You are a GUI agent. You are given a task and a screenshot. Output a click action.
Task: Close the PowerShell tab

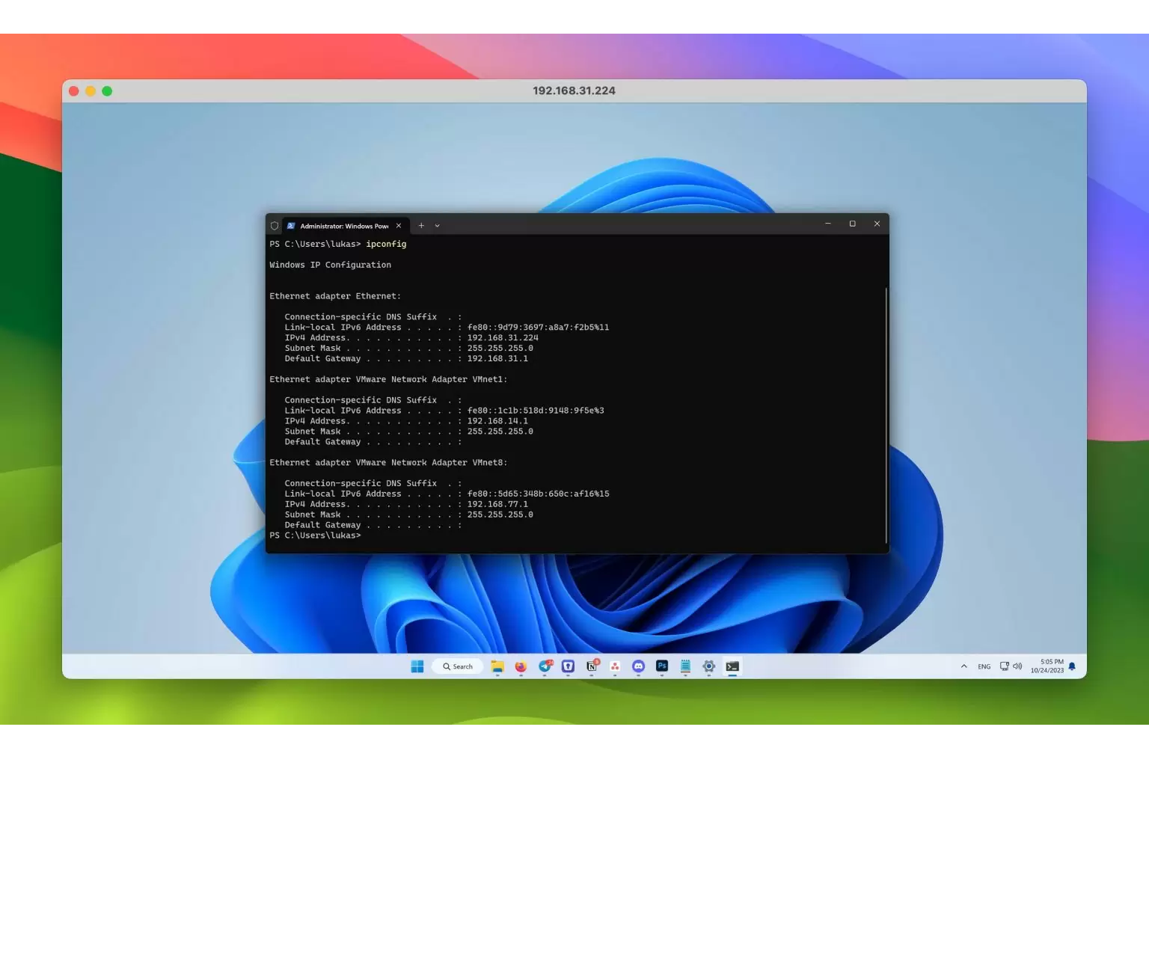[x=399, y=226]
